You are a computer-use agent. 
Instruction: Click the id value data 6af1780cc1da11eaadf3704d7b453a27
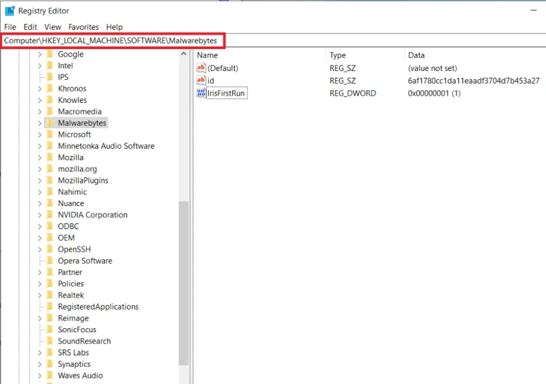tap(474, 80)
